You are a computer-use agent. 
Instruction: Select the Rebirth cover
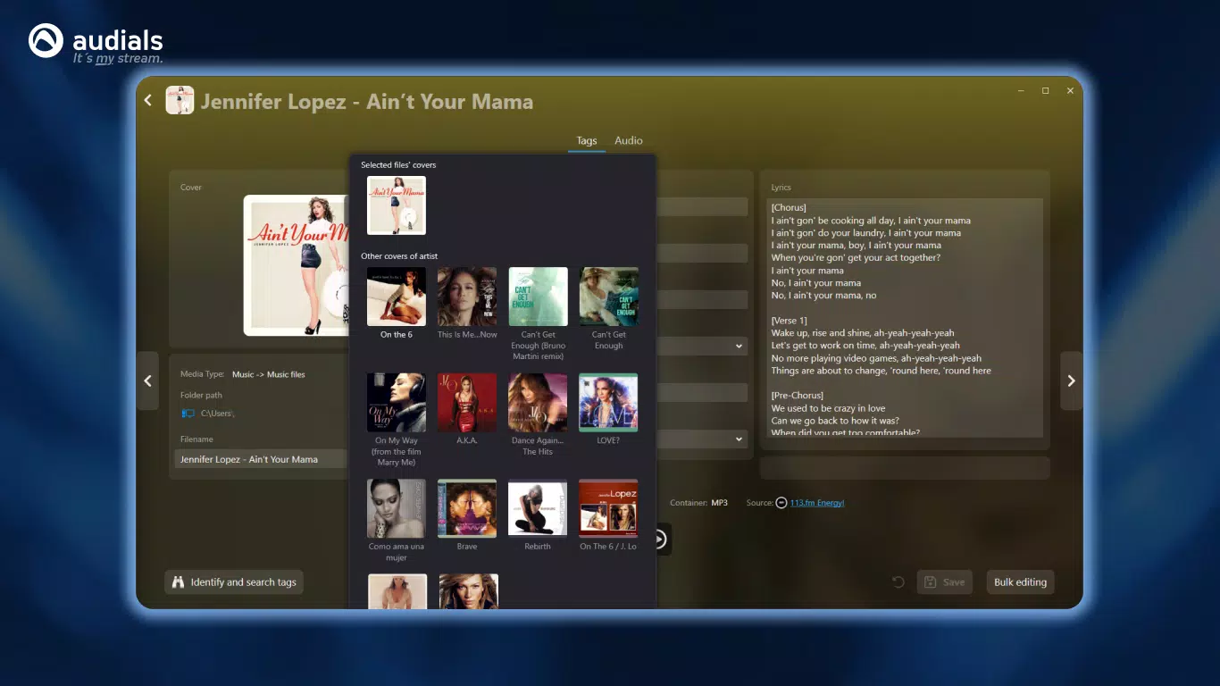tap(538, 508)
